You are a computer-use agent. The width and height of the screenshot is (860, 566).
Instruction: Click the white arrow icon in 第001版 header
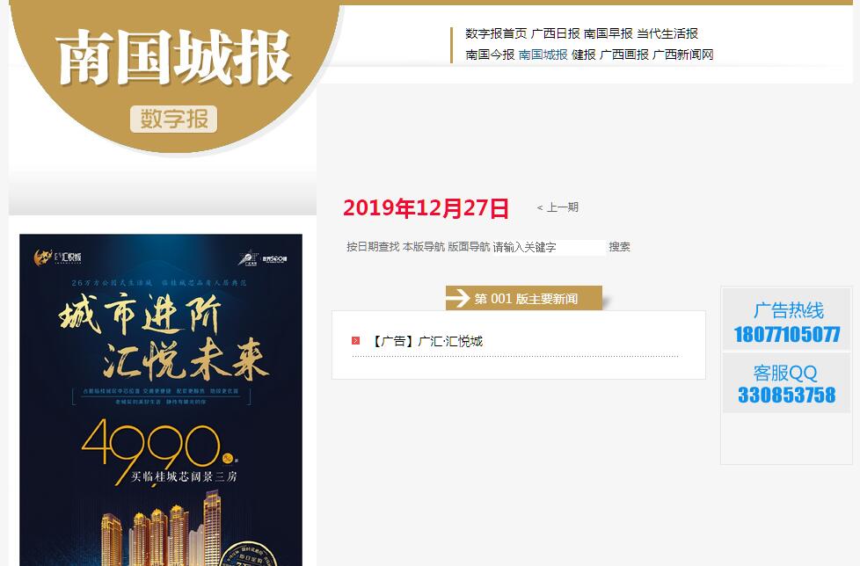457,298
